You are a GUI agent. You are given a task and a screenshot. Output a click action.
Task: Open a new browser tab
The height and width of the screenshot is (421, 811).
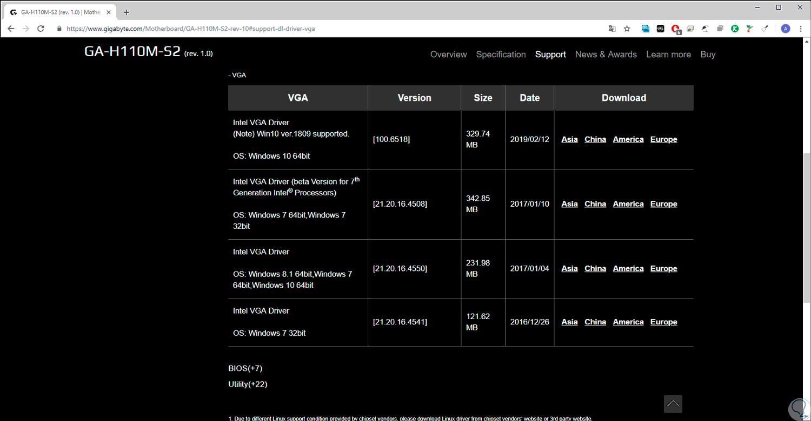[x=127, y=12]
